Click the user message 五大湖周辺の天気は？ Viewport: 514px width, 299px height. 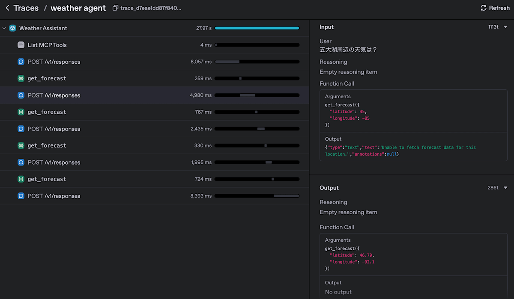pyautogui.click(x=349, y=50)
